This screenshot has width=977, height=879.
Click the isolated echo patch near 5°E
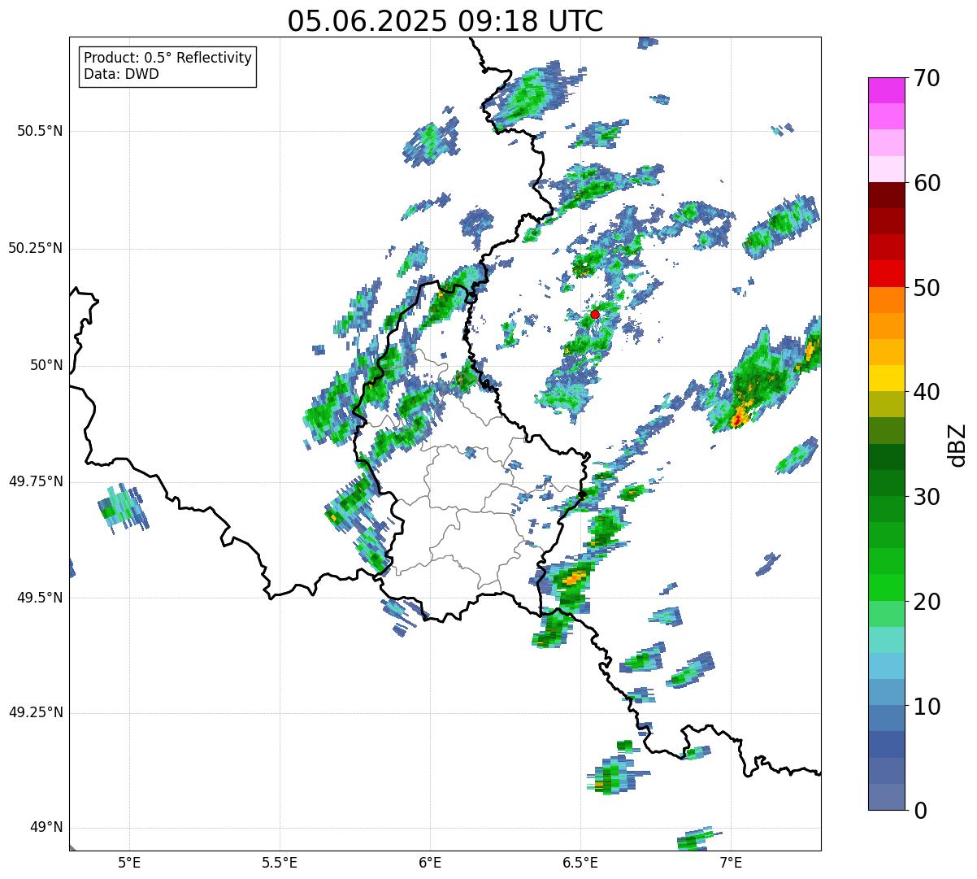tap(124, 510)
